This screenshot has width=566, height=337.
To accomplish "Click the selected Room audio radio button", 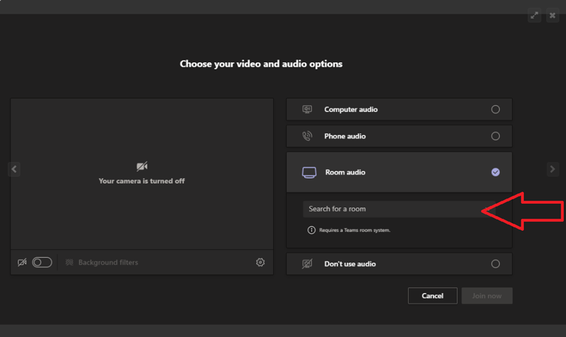I will (x=495, y=172).
